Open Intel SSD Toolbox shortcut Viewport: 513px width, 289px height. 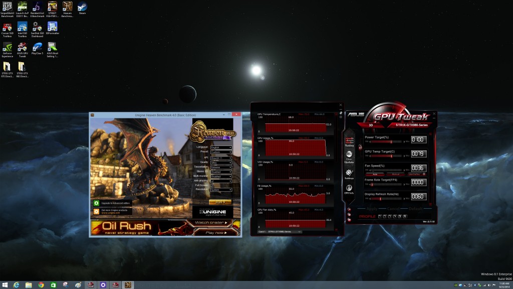[22, 30]
